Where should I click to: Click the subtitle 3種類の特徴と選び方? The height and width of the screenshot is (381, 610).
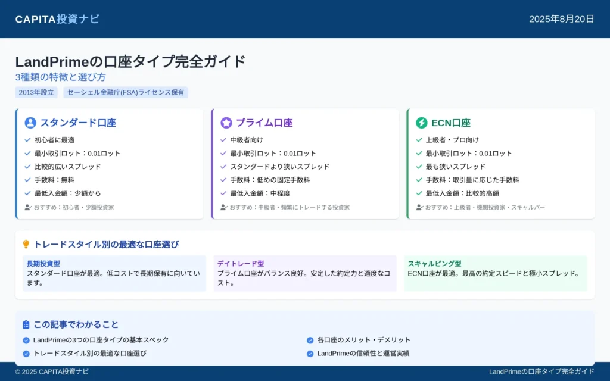coord(60,77)
